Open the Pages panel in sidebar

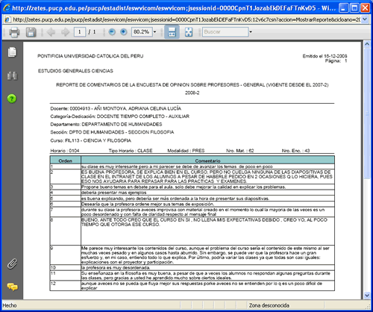tap(12, 52)
